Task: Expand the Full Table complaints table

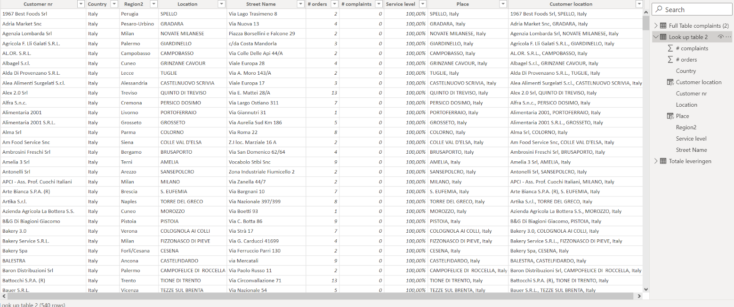Action: pyautogui.click(x=656, y=26)
